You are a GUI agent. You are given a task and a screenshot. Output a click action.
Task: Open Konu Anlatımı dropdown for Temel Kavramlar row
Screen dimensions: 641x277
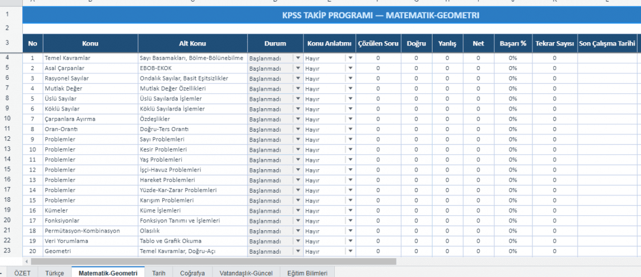(x=350, y=58)
